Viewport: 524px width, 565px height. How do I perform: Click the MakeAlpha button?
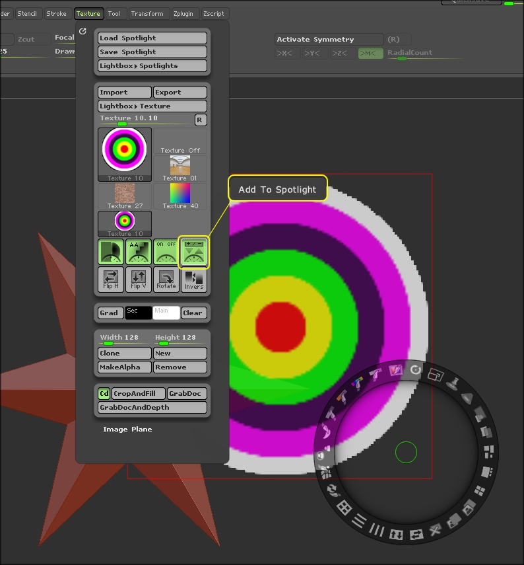pyautogui.click(x=125, y=367)
